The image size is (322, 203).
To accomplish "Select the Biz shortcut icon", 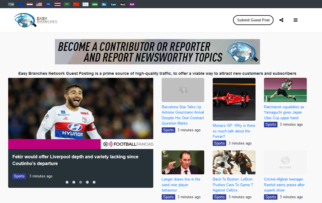I will click(x=104, y=4).
